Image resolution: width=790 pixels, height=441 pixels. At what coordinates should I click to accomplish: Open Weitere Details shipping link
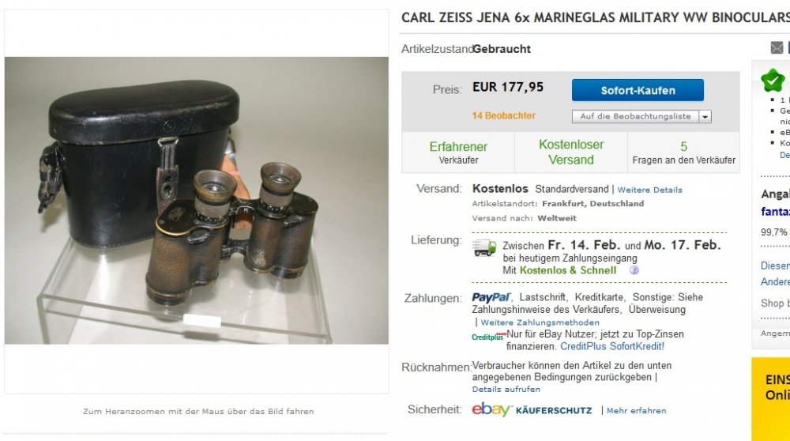pyautogui.click(x=649, y=190)
